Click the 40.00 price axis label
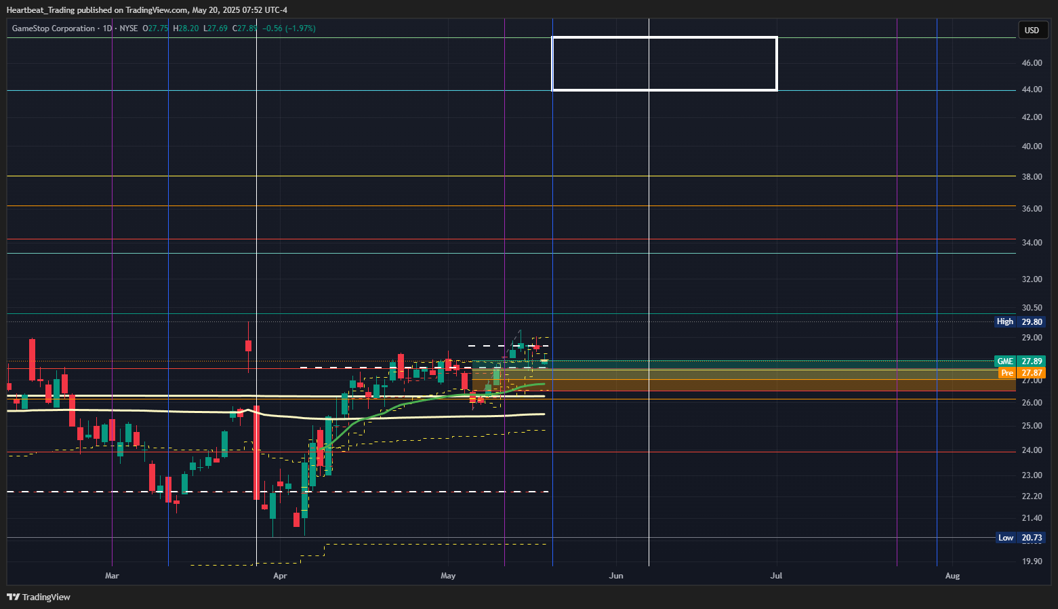The width and height of the screenshot is (1058, 609). (x=1032, y=146)
